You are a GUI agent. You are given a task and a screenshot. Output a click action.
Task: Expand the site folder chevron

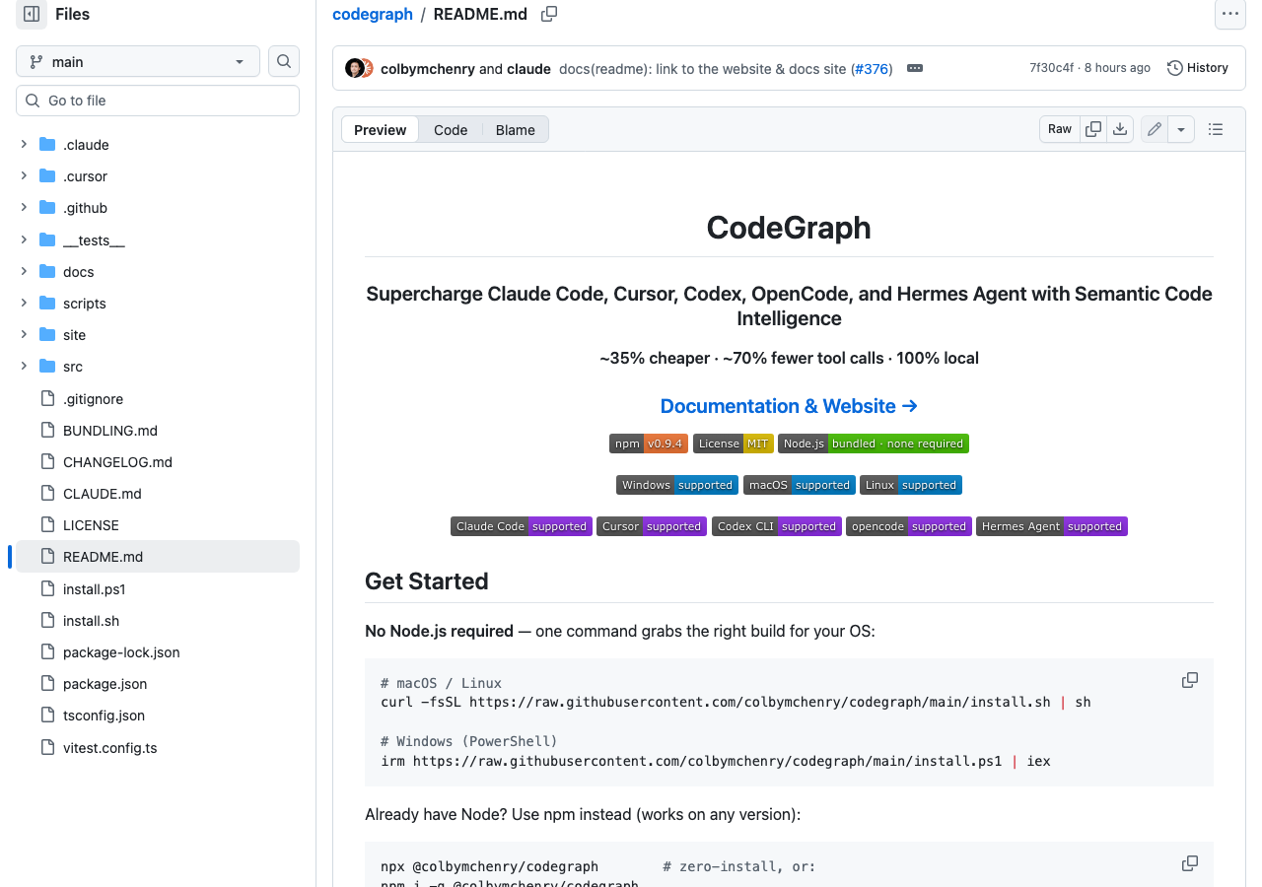click(24, 334)
